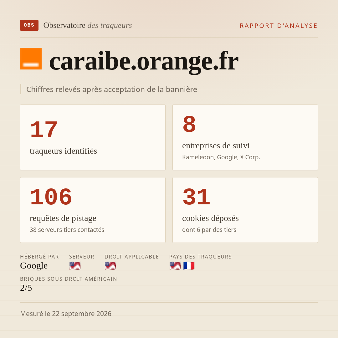The height and width of the screenshot is (338, 338).
Task: Click the number 17
Action: pos(44,130)
